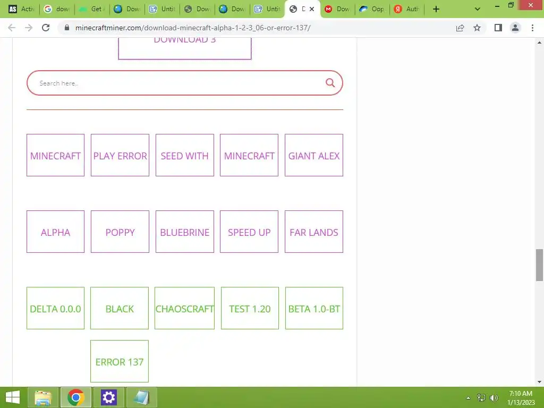Open the FAR LANDS tile

pos(314,232)
